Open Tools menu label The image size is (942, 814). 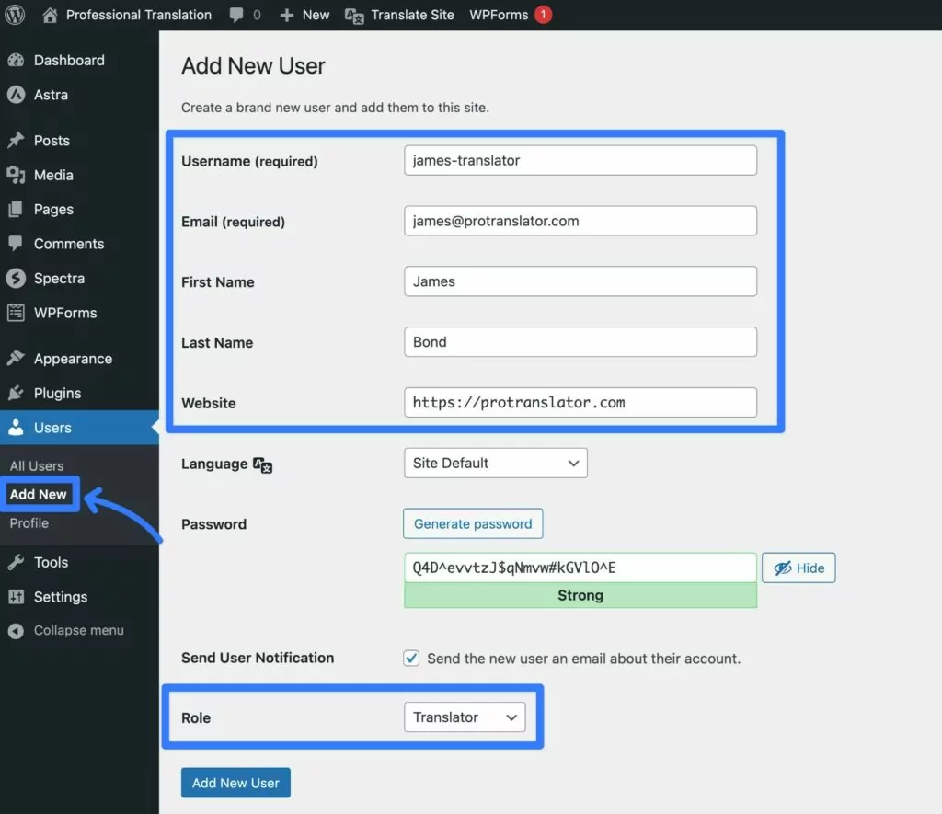52,562
